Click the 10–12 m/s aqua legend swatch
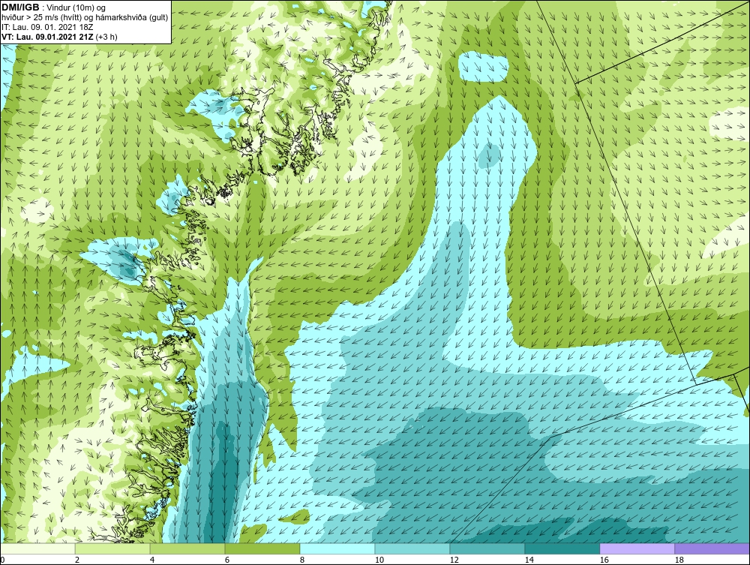 pos(412,549)
